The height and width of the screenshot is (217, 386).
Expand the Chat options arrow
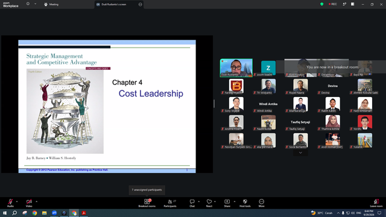tap(198, 201)
